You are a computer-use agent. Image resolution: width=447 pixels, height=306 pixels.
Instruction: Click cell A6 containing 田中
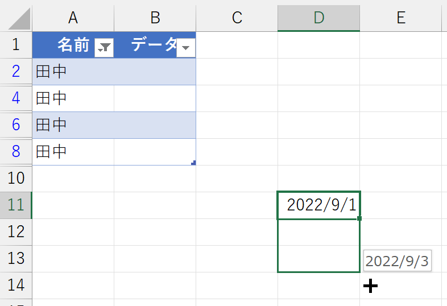[x=73, y=125]
